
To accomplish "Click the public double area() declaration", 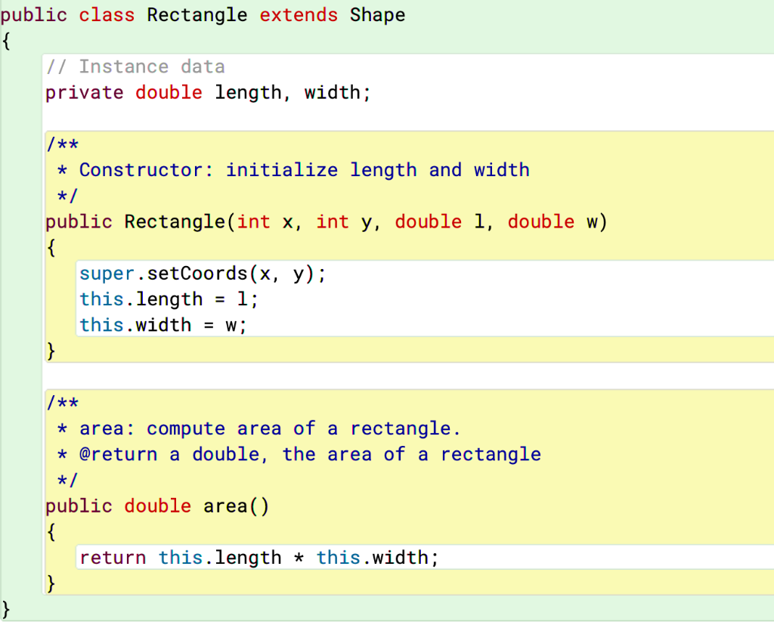I will 159,506.
